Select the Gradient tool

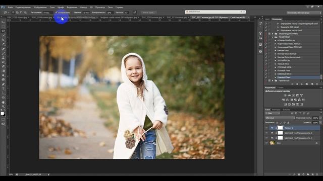pos(3,71)
